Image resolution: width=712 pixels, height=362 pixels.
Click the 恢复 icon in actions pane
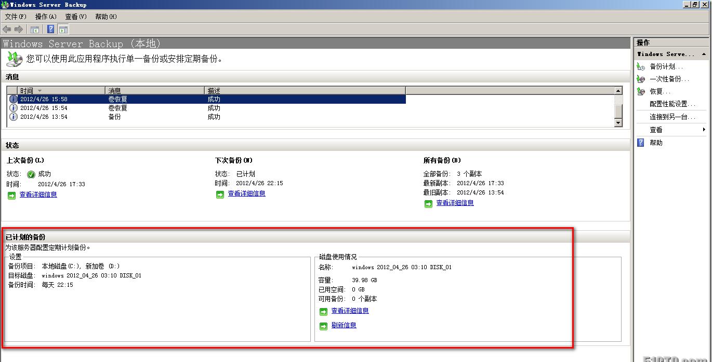click(641, 91)
